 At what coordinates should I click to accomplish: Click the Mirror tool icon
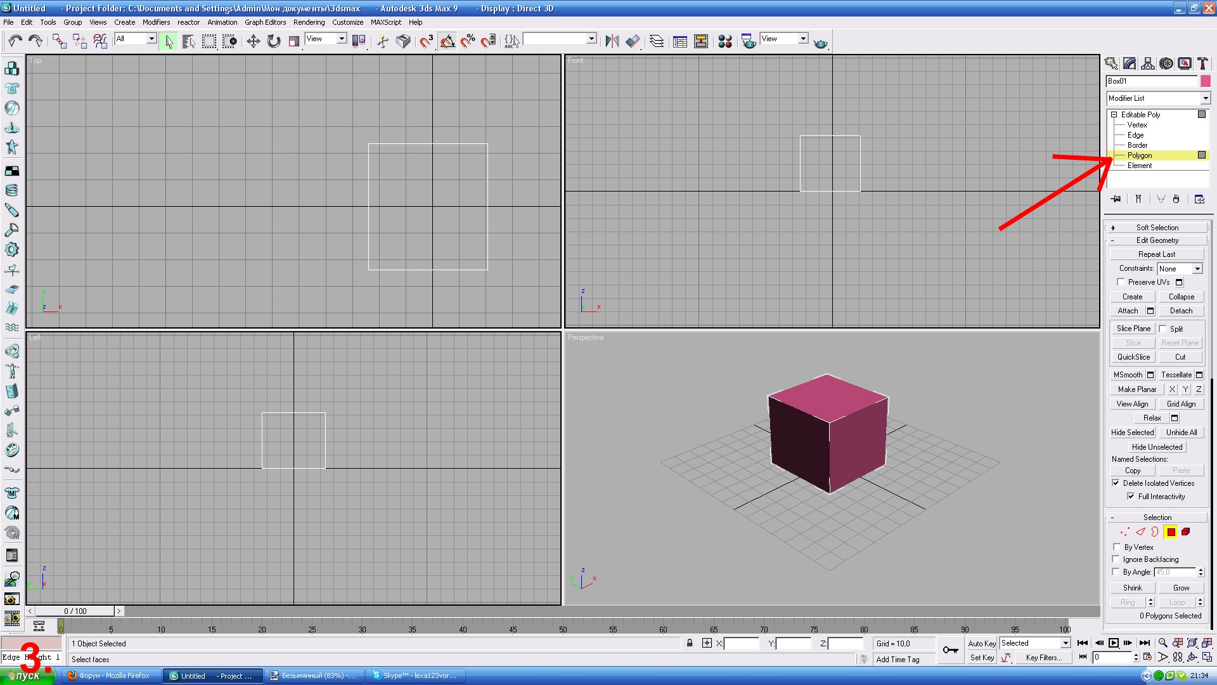tap(612, 41)
